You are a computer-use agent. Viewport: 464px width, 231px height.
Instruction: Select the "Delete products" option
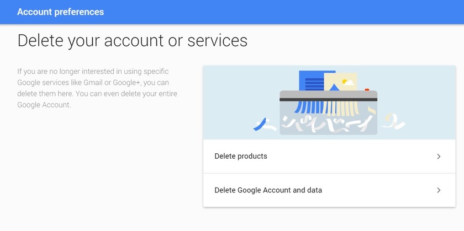click(x=241, y=157)
